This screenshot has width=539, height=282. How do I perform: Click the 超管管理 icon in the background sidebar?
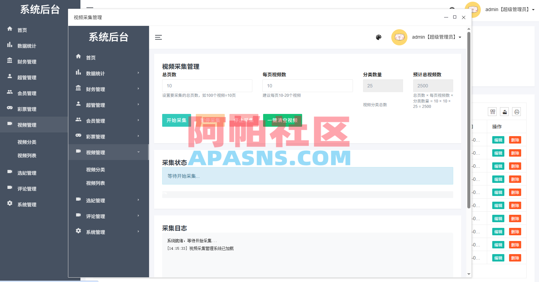pos(10,76)
